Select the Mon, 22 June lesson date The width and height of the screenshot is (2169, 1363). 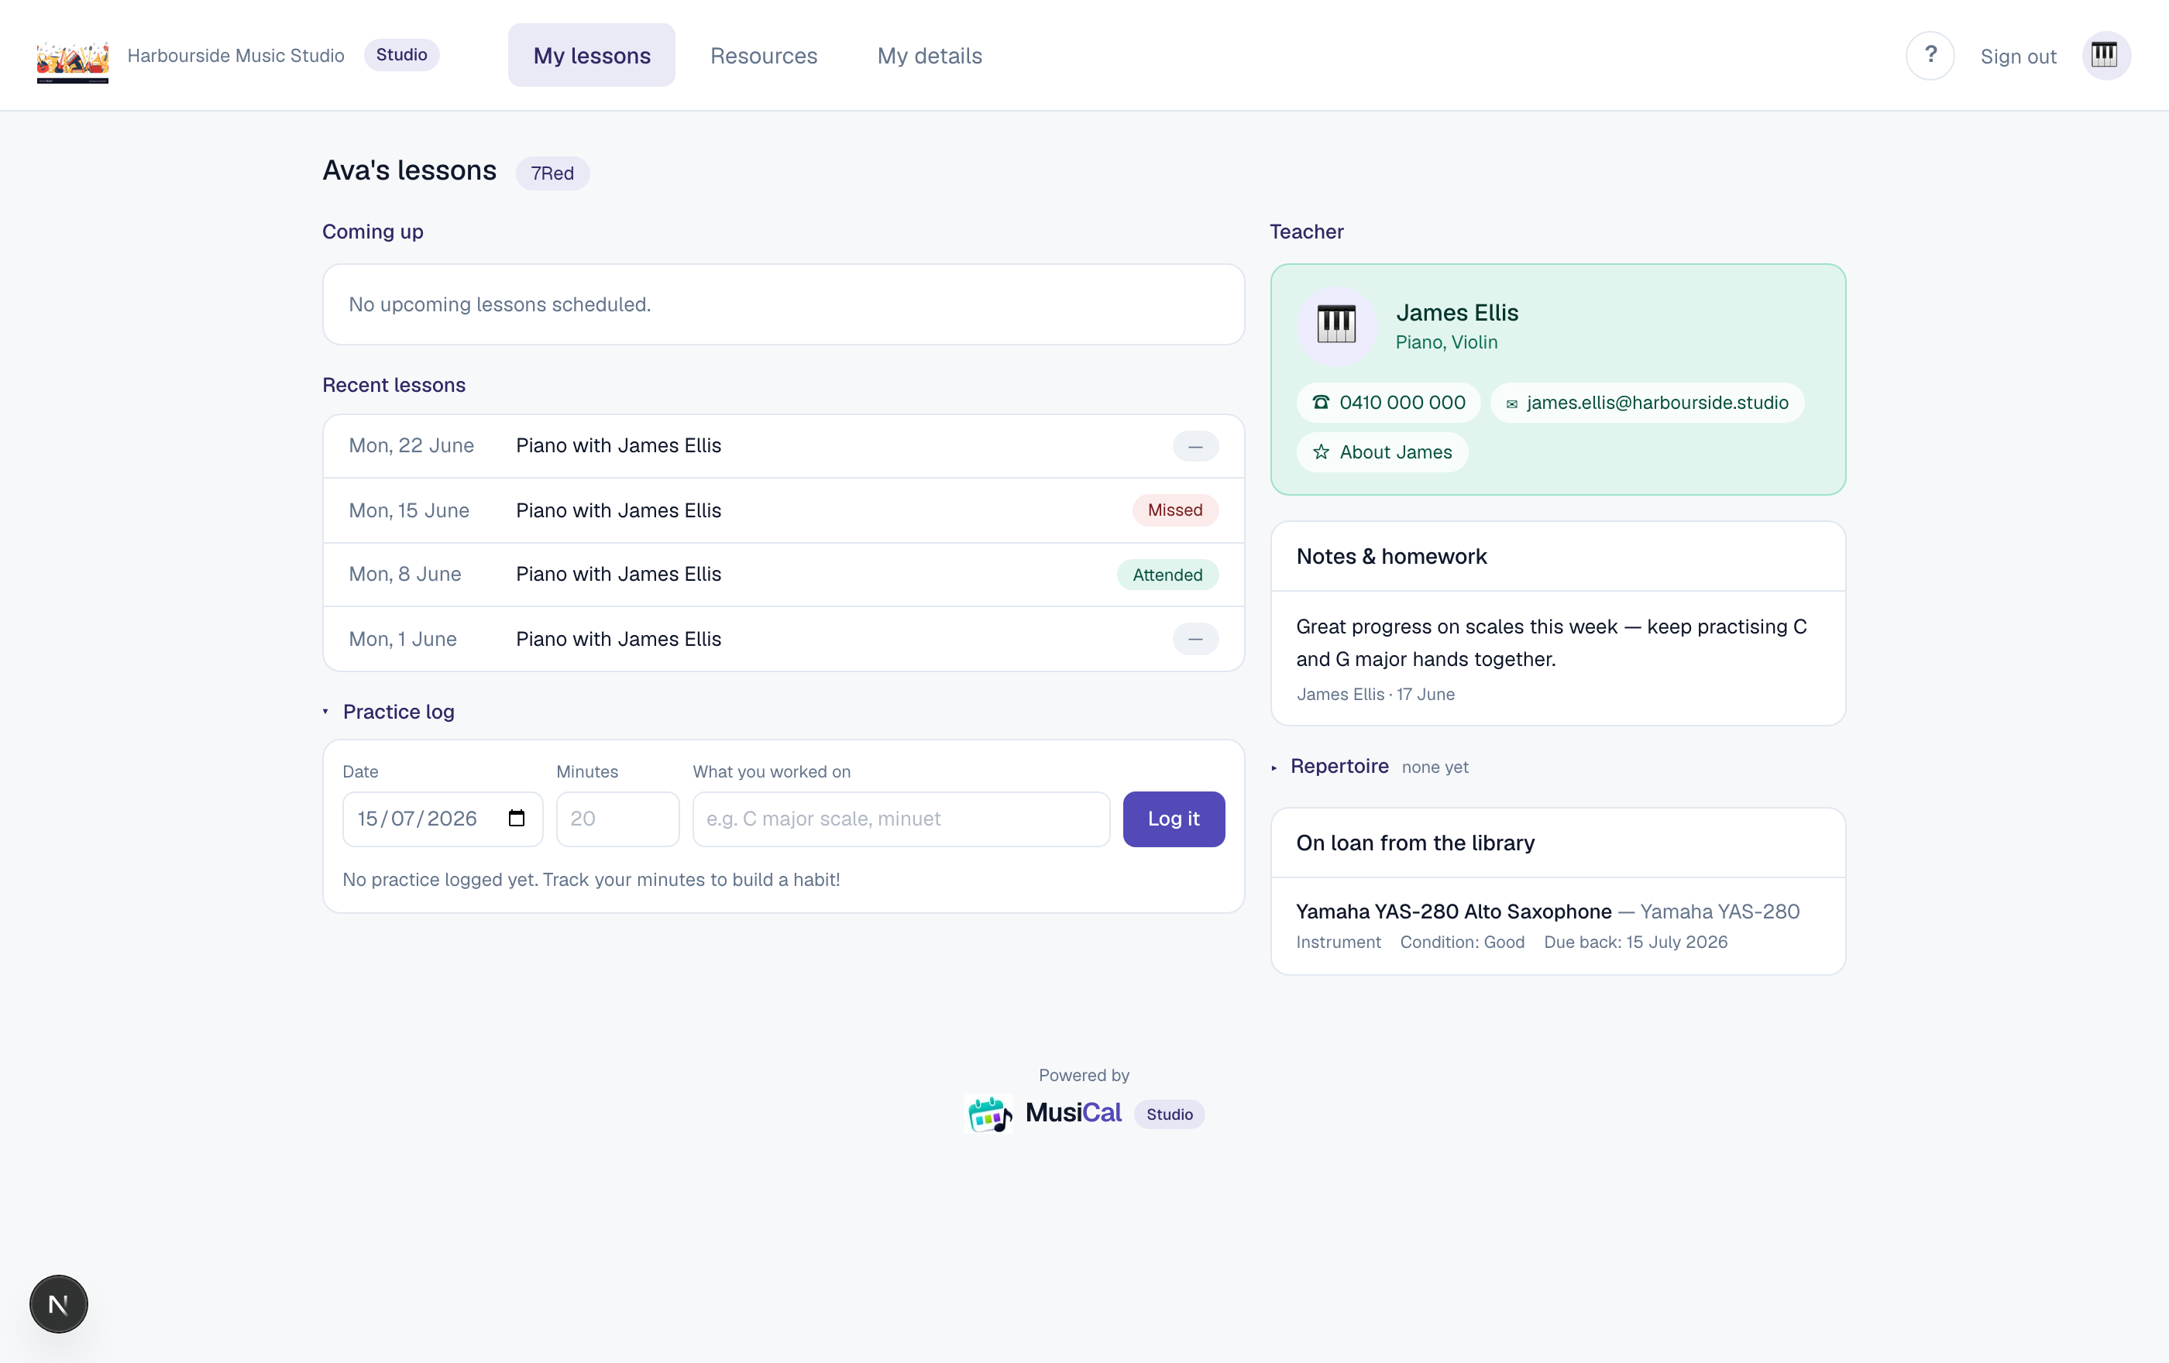tap(411, 445)
